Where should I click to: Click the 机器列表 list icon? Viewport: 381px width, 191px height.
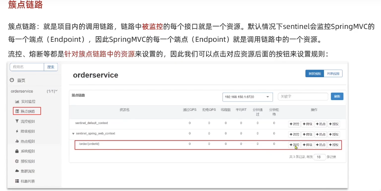click(x=17, y=181)
